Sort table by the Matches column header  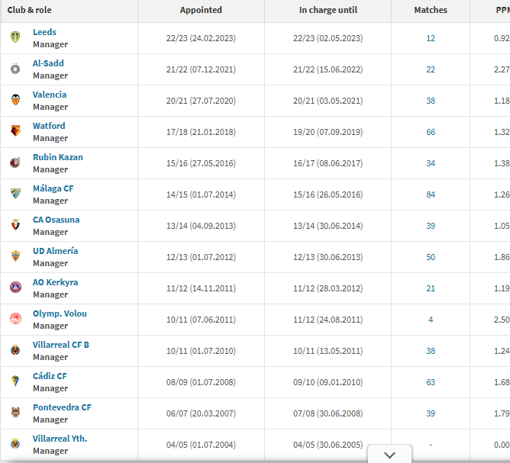pos(431,10)
